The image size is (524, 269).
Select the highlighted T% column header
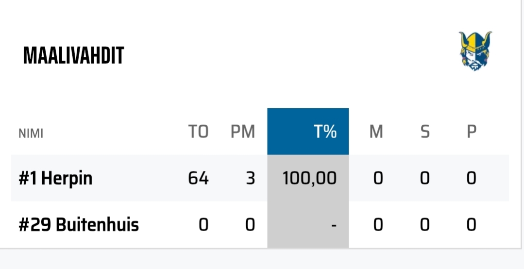click(308, 132)
